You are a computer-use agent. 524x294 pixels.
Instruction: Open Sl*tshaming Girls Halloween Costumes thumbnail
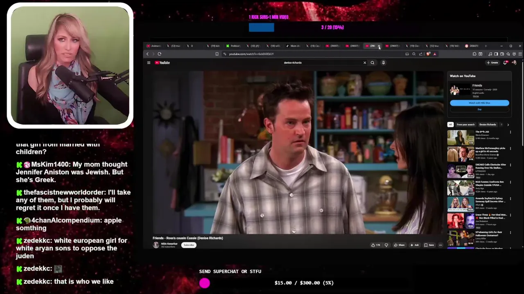(461, 238)
